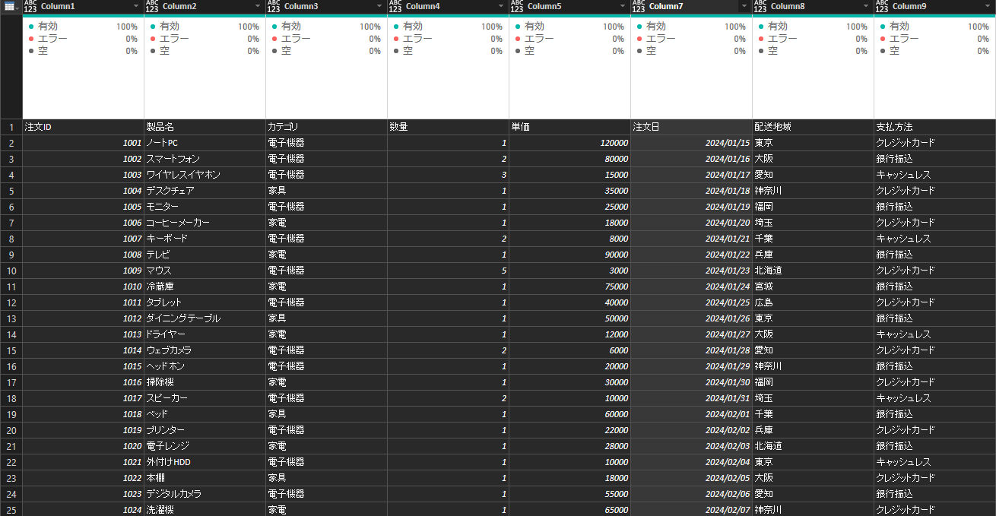The width and height of the screenshot is (996, 516).
Task: Select the ノートPC product cell
Action: [205, 143]
